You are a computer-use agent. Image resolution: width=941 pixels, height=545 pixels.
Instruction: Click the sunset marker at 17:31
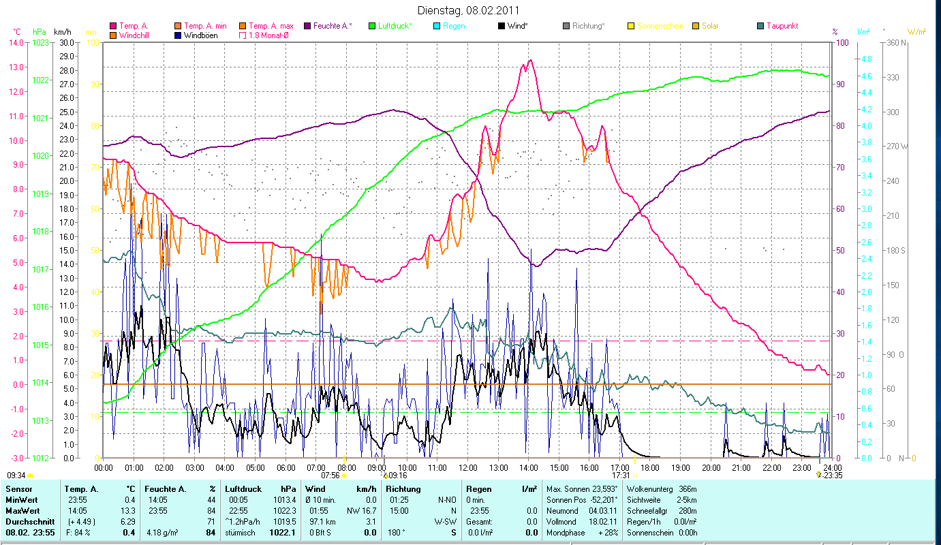coord(635,475)
